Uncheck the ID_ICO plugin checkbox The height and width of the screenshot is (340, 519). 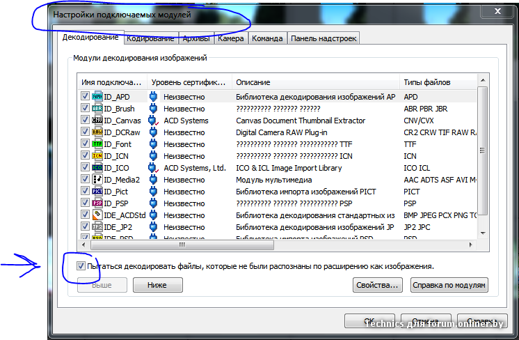(85, 167)
